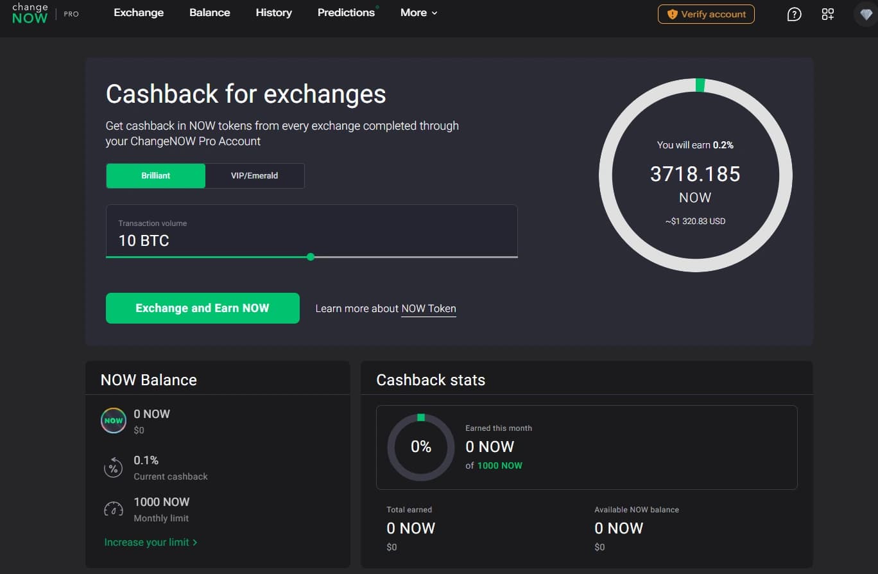
Task: Click the '~$1 320.83 USD' value
Action: (696, 222)
